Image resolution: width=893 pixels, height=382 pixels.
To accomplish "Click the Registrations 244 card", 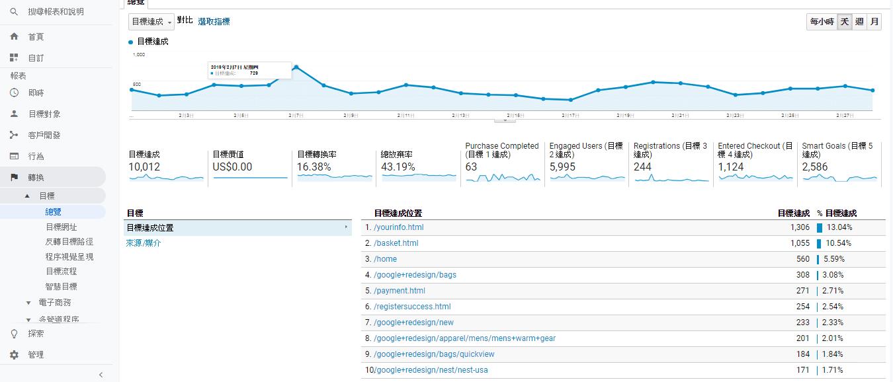I will (x=671, y=163).
